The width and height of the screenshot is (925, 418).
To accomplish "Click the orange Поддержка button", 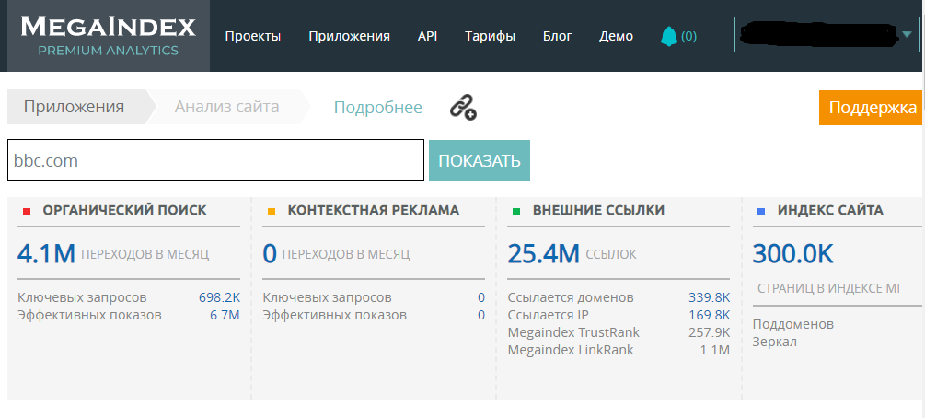I will pyautogui.click(x=871, y=108).
